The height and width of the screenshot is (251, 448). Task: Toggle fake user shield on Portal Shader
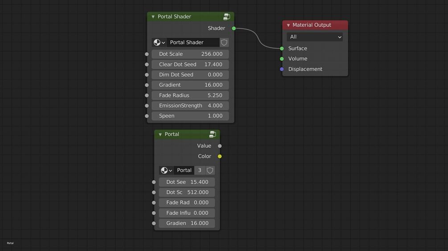point(224,42)
